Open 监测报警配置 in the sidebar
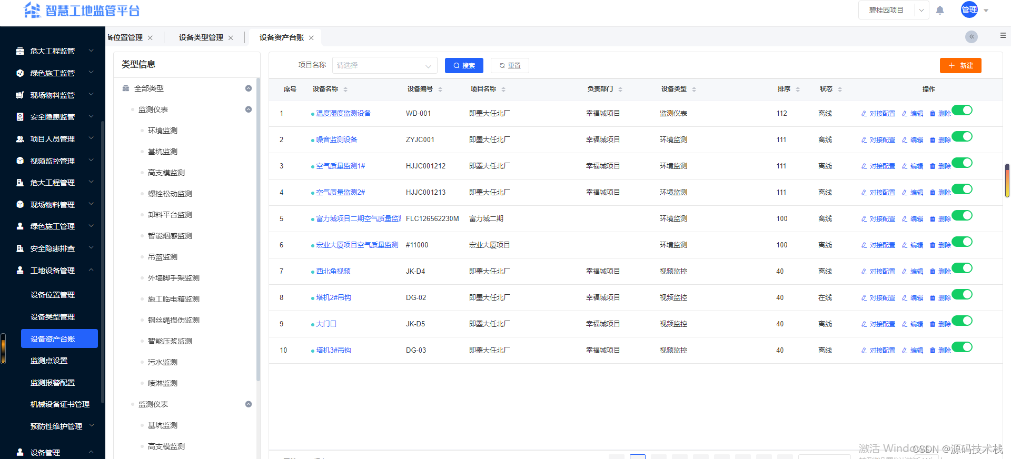Image resolution: width=1011 pixels, height=459 pixels. pyautogui.click(x=53, y=383)
